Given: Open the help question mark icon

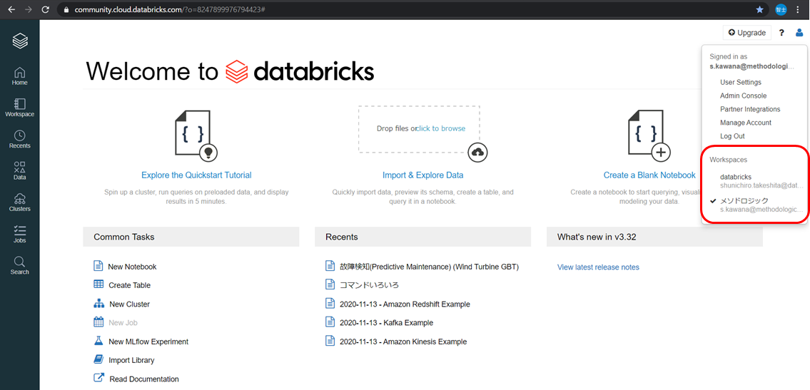Looking at the screenshot, I should 781,33.
